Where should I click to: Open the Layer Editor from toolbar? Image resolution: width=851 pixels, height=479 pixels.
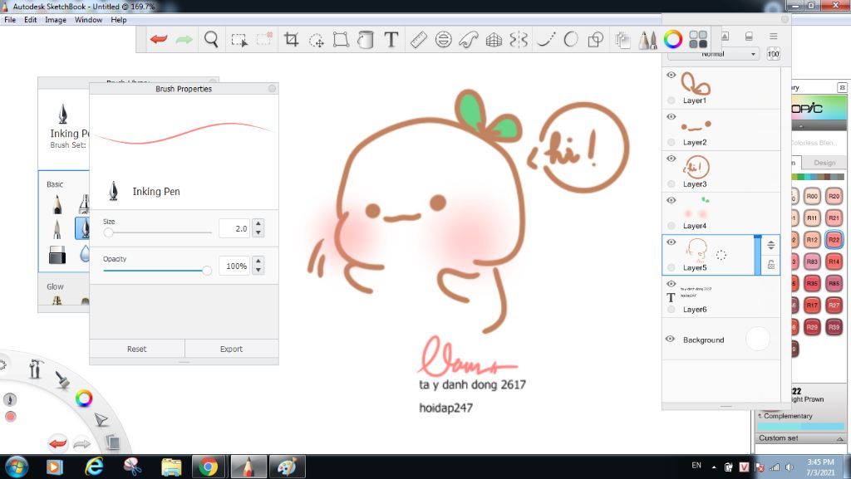(623, 40)
